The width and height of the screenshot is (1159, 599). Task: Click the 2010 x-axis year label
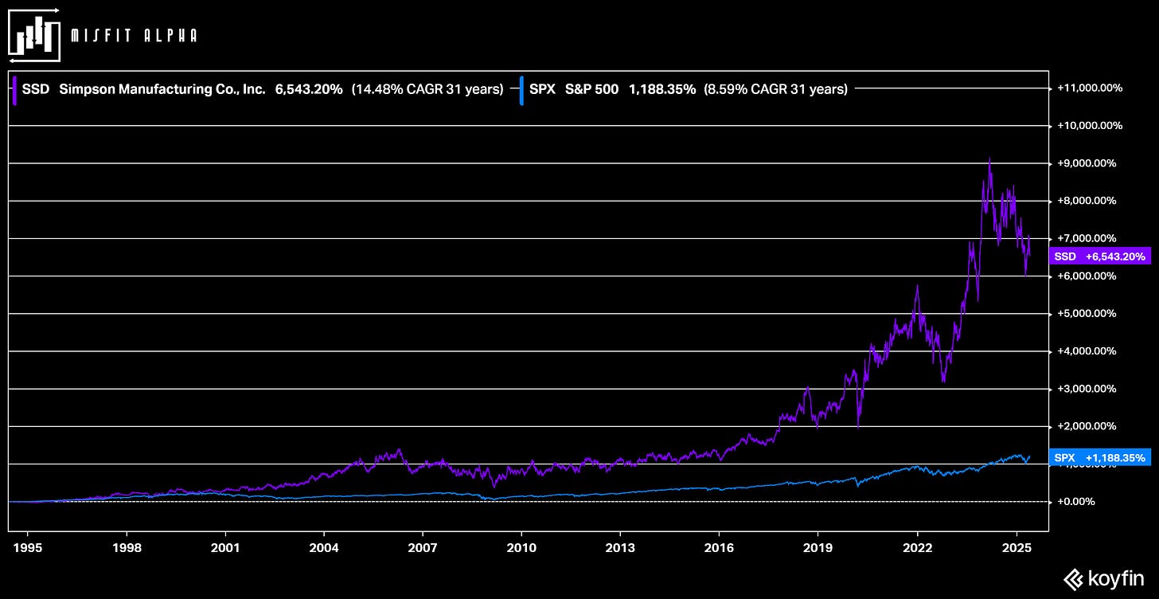click(521, 548)
